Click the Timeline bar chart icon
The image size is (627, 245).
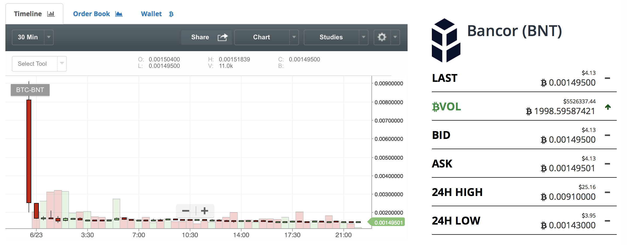pos(51,14)
